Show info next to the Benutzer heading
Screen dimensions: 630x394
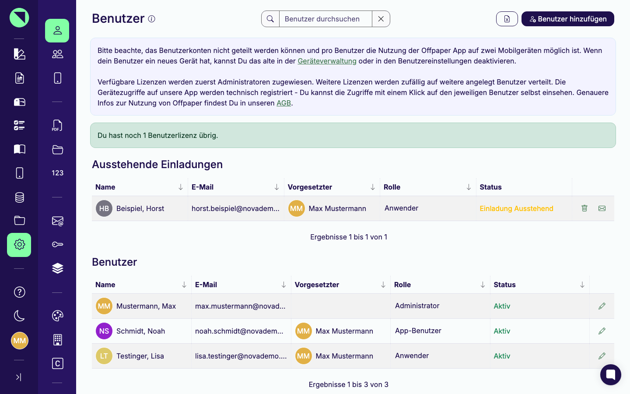(x=152, y=19)
